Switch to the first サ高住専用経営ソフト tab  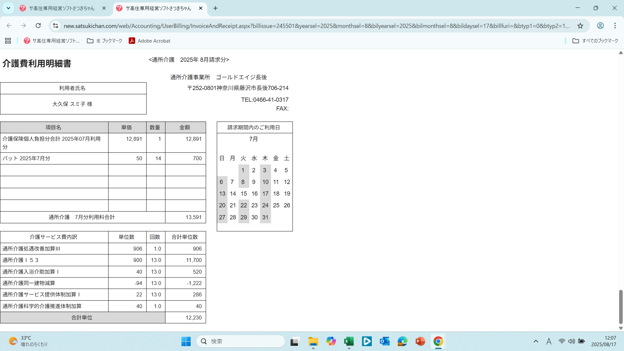[x=62, y=8]
